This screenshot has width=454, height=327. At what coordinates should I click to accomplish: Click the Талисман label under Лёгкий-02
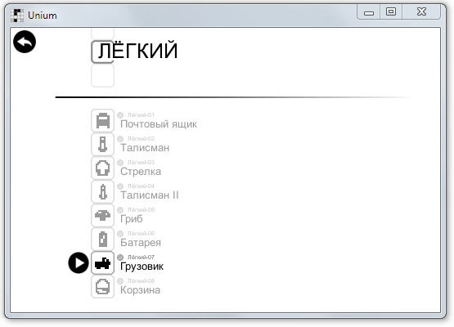[145, 148]
